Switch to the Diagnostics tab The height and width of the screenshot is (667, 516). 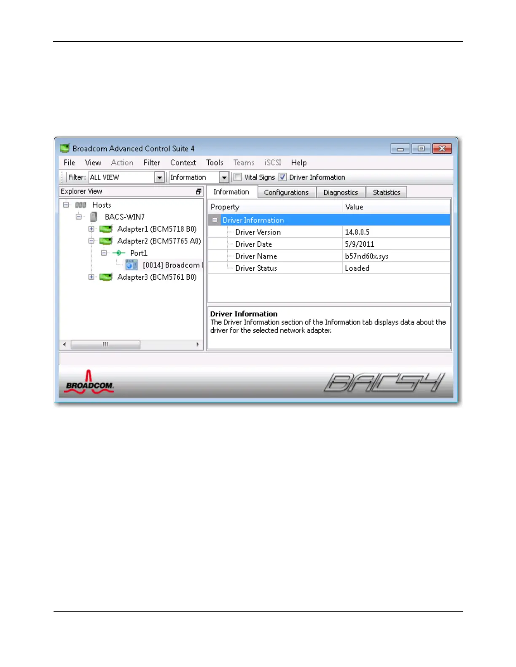tap(341, 192)
